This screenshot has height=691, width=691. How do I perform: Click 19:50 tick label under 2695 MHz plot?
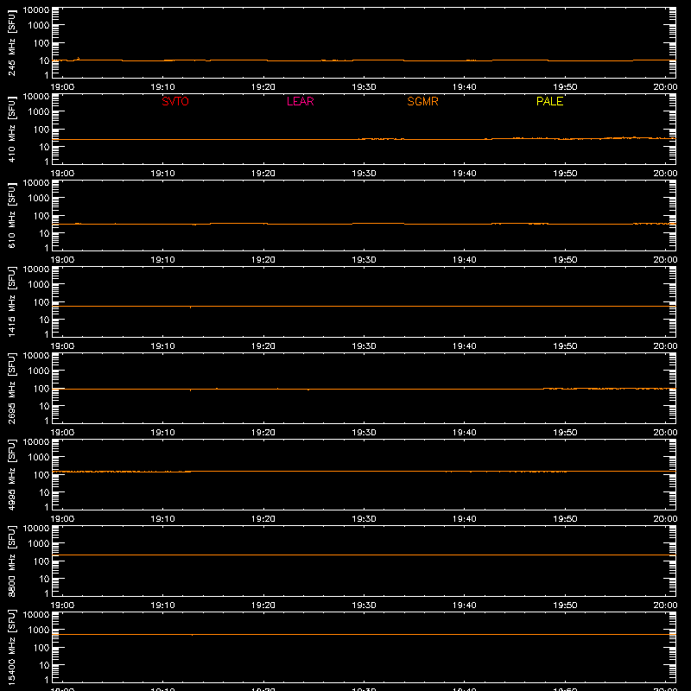coord(565,433)
